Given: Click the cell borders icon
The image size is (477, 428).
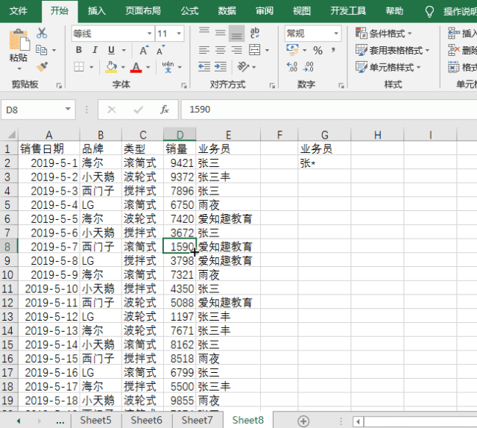Looking at the screenshot, I should [x=79, y=67].
